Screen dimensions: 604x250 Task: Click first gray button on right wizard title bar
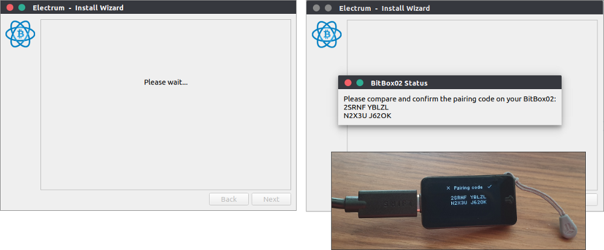point(316,8)
